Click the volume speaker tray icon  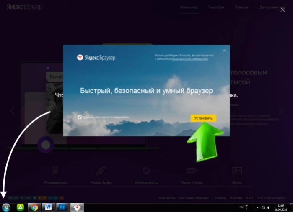point(269,207)
